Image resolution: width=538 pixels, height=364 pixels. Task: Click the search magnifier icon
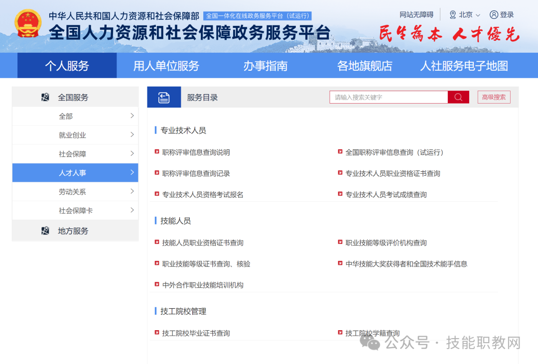tap(458, 97)
